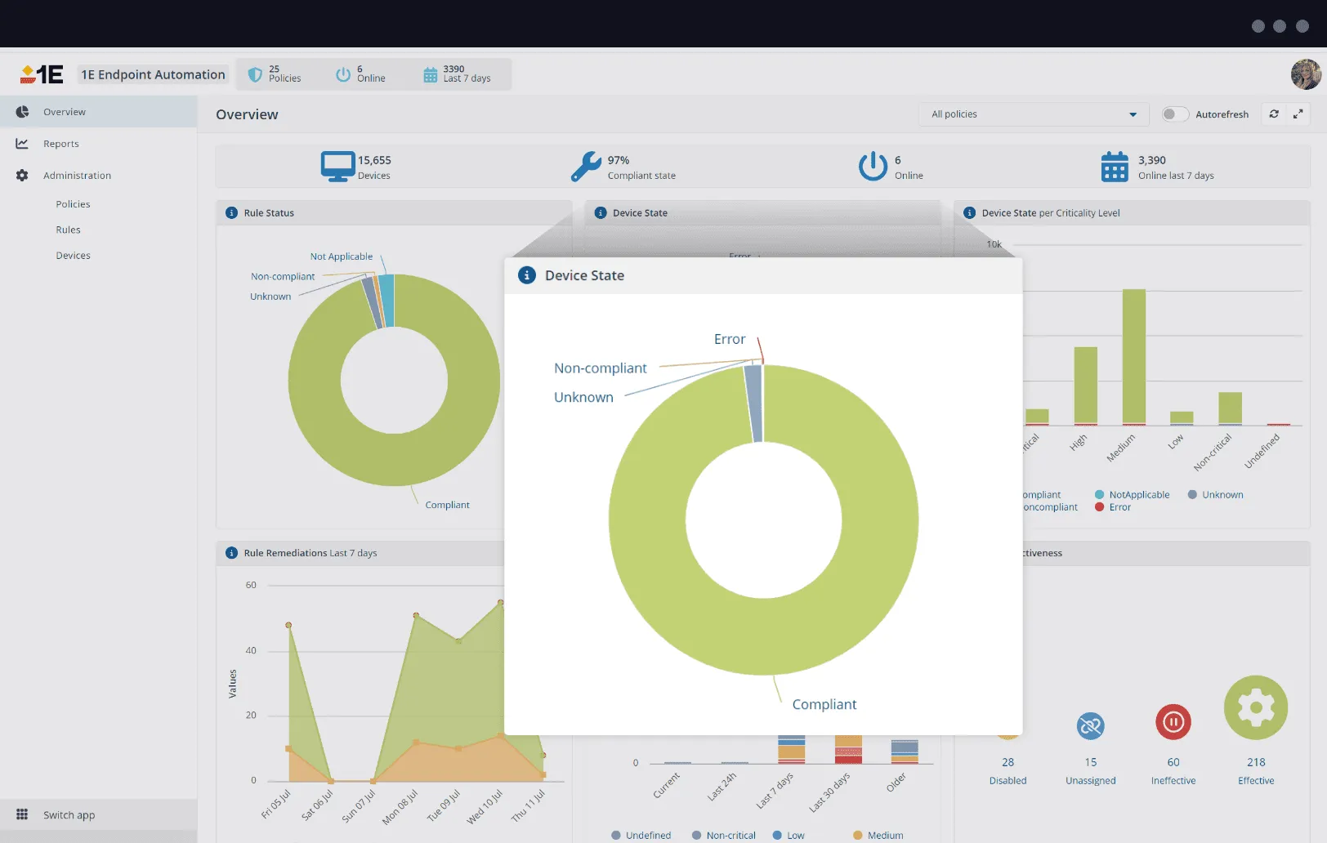Expand dashboard with the fullscreen arrows icon

pos(1298,114)
